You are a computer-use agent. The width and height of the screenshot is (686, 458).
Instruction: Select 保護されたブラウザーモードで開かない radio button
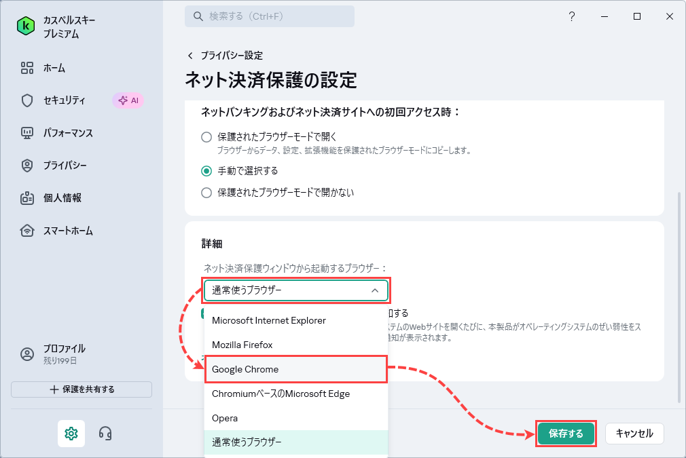pyautogui.click(x=206, y=193)
